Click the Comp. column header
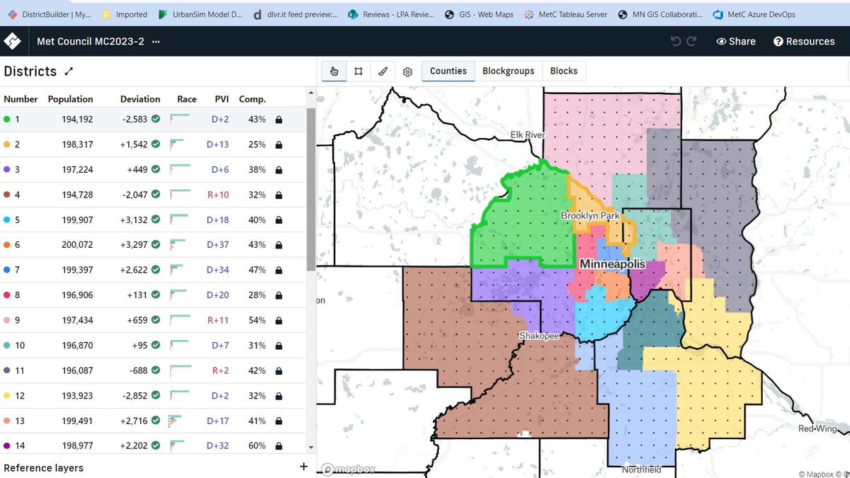 pos(252,99)
